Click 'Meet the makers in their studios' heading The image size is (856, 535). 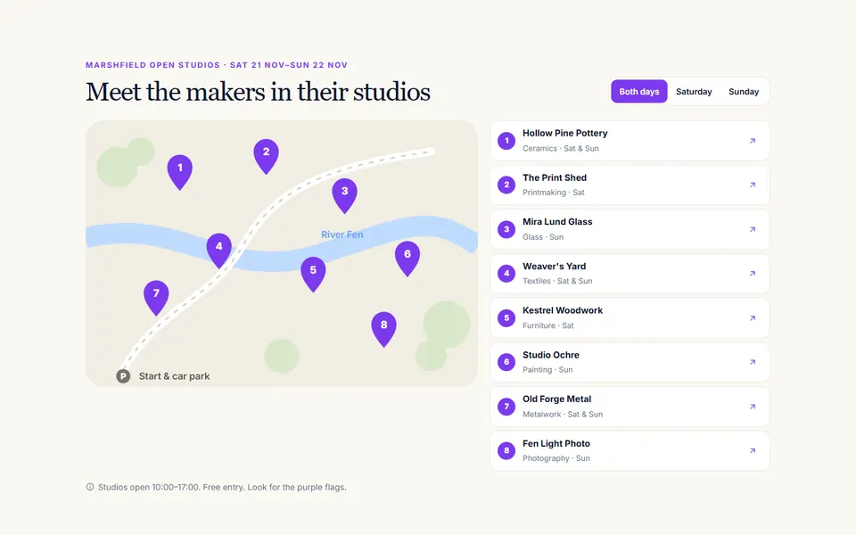(x=259, y=92)
